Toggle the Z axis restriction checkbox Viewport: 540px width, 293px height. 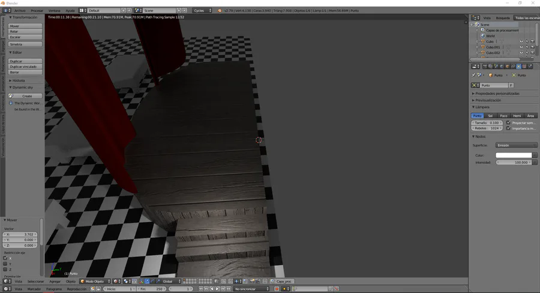tap(5, 269)
